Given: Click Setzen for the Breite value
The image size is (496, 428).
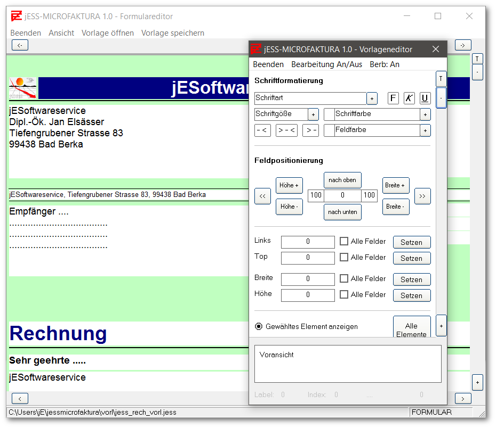Looking at the screenshot, I should (x=412, y=279).
